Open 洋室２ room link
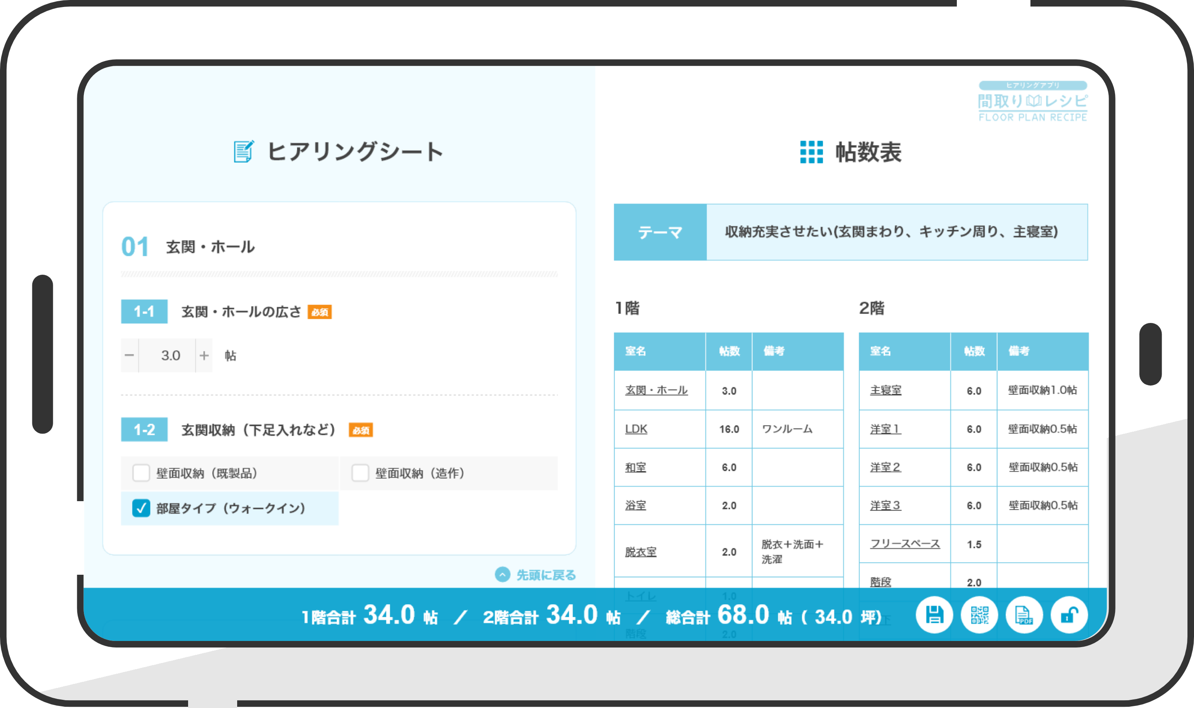 click(x=886, y=468)
